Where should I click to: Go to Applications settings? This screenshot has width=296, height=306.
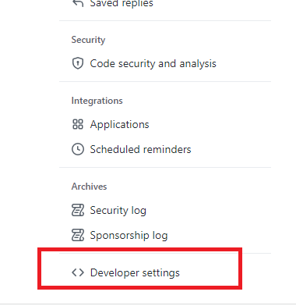click(119, 125)
